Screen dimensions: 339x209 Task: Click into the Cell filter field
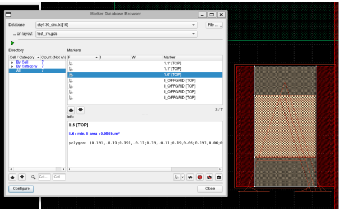click(59, 177)
